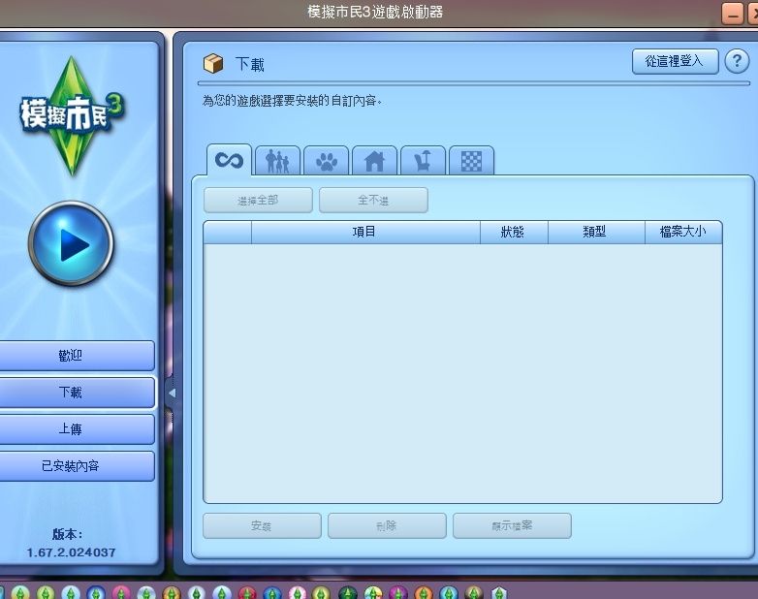Click the 刪除 delete button
The image size is (758, 599).
coord(387,525)
